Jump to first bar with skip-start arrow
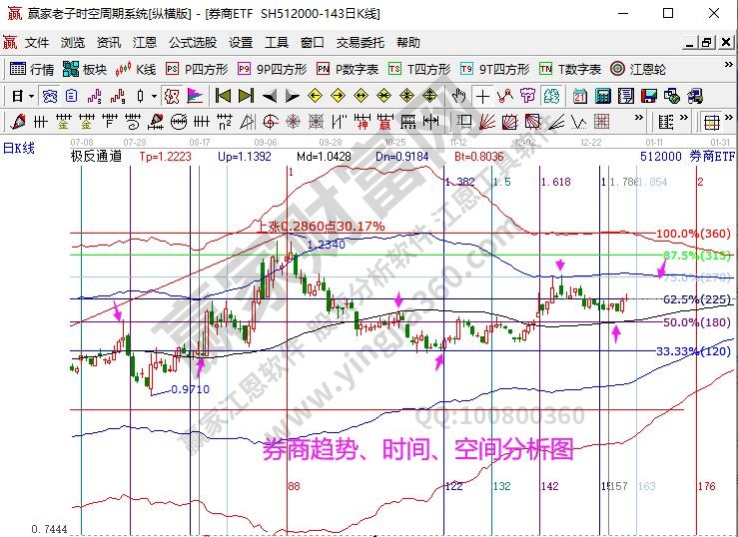738x537 pixels. tap(223, 96)
